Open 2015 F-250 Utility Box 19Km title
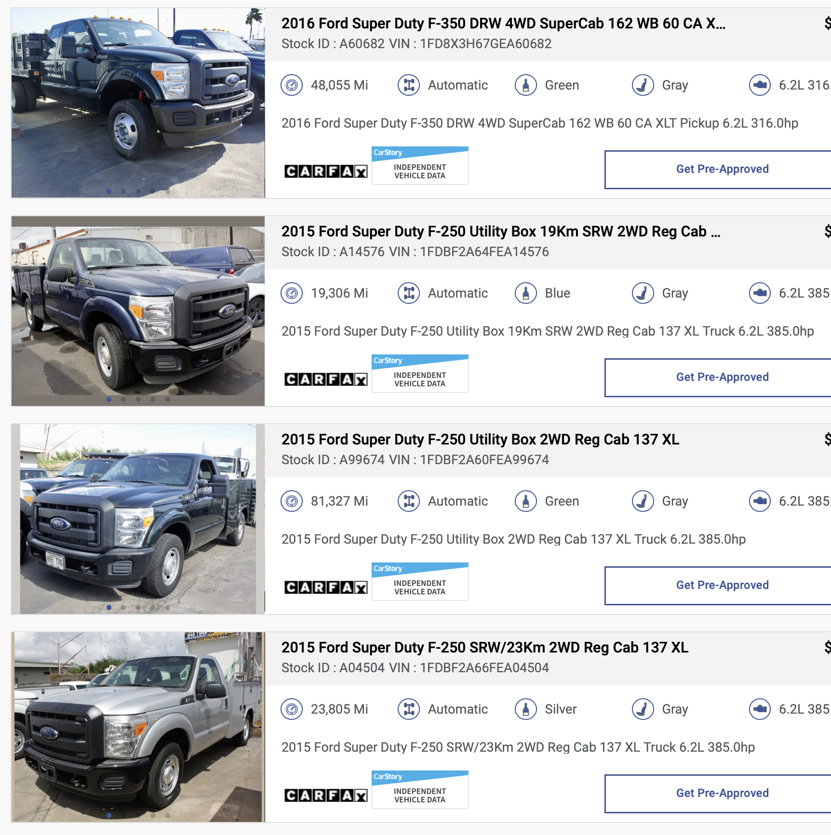Screen dimensions: 831x835 click(501, 231)
